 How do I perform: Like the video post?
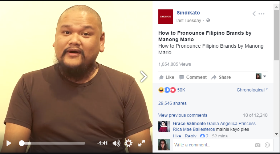click(166, 77)
